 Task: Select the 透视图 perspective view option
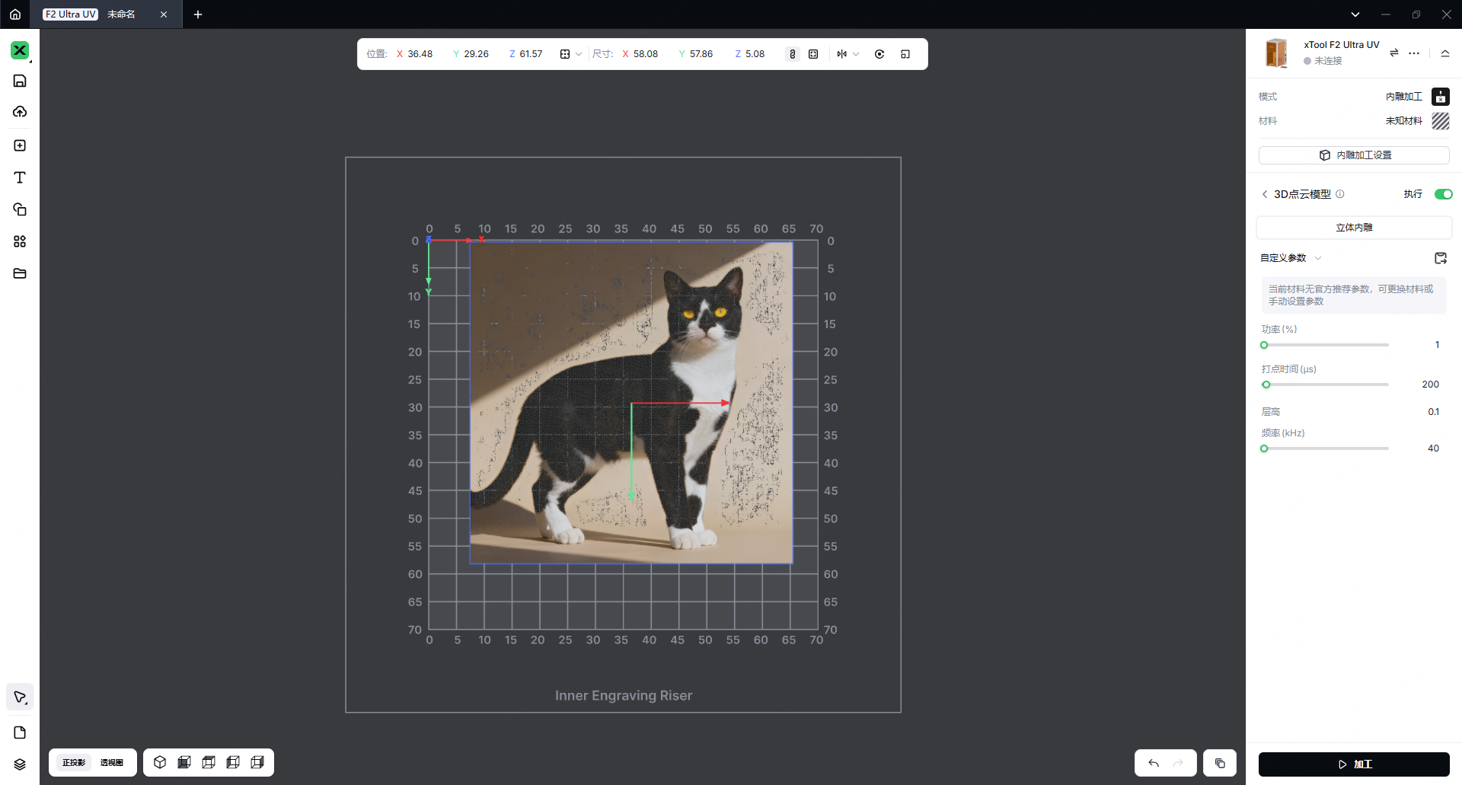(x=111, y=762)
